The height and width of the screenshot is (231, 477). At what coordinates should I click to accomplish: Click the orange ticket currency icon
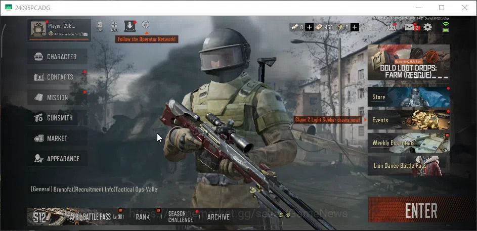[319, 27]
